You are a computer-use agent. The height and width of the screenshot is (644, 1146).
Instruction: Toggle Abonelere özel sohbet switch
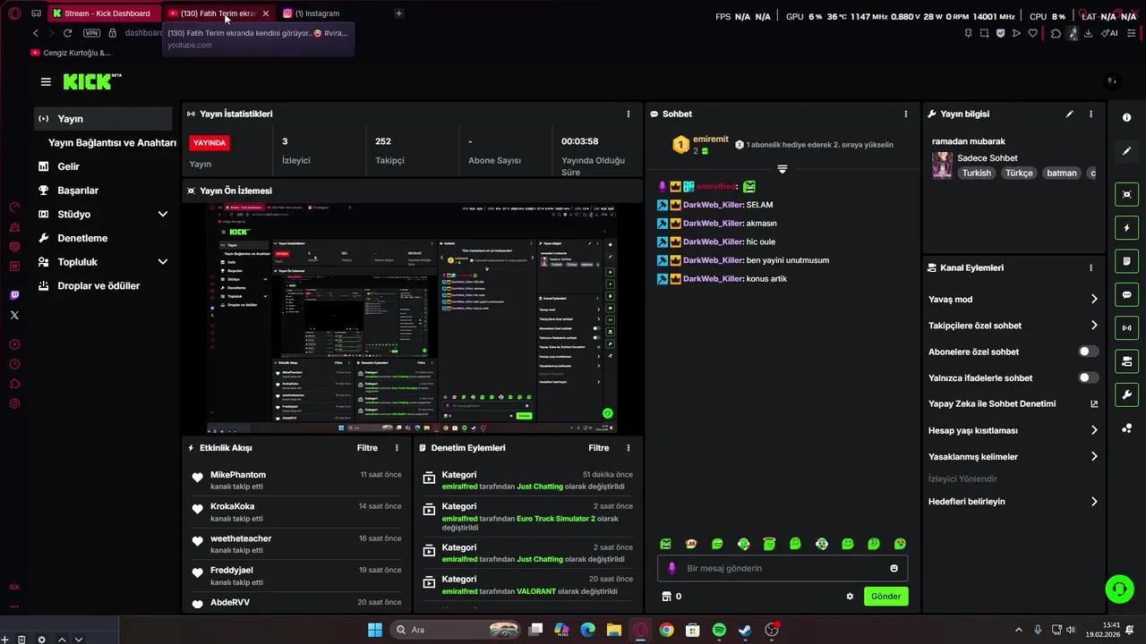(1088, 352)
